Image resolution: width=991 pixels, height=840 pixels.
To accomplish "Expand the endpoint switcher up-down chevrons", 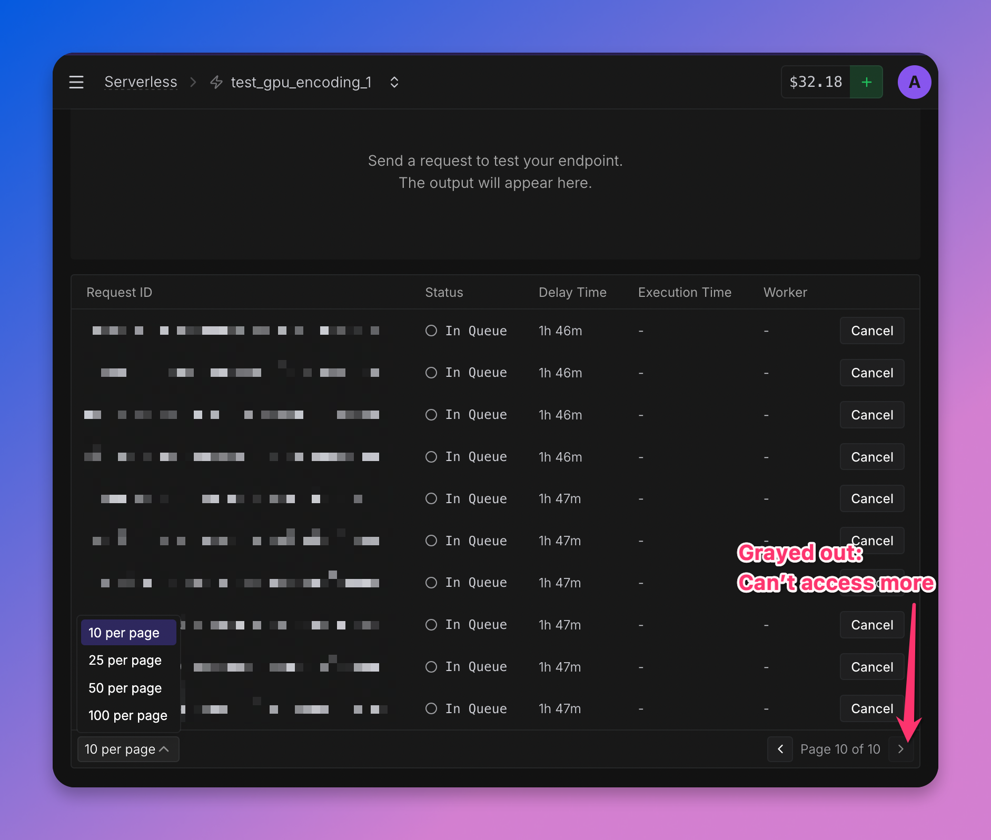I will (394, 82).
